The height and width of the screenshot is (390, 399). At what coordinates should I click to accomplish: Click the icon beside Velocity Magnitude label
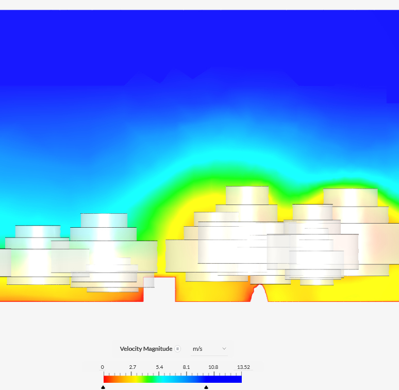177,349
